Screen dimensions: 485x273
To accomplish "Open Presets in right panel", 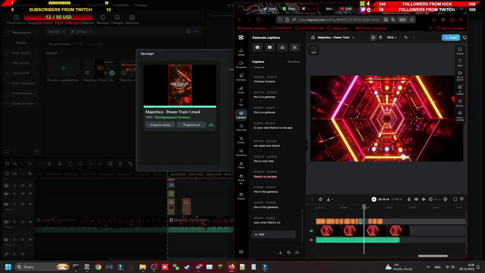I will [460, 51].
